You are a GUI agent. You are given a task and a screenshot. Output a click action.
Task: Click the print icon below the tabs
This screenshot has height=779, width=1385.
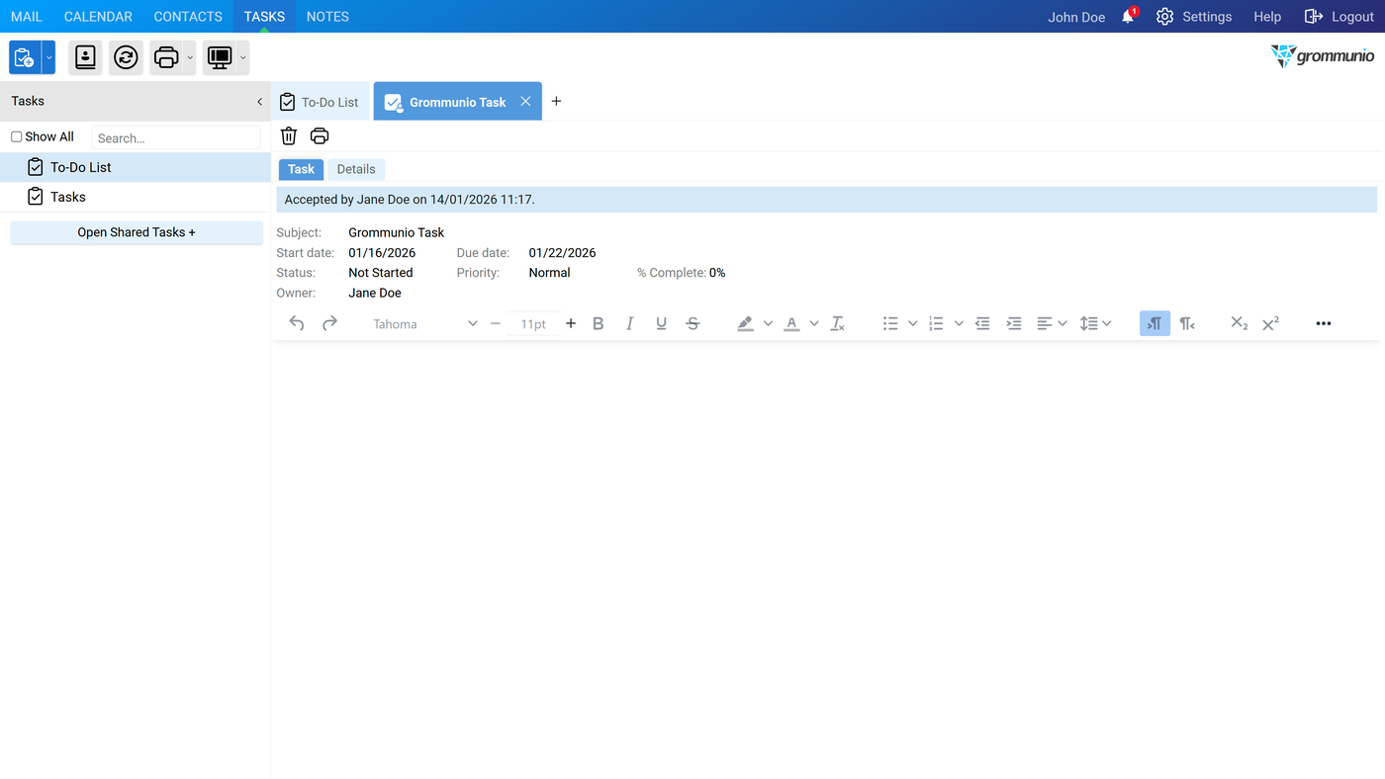320,136
